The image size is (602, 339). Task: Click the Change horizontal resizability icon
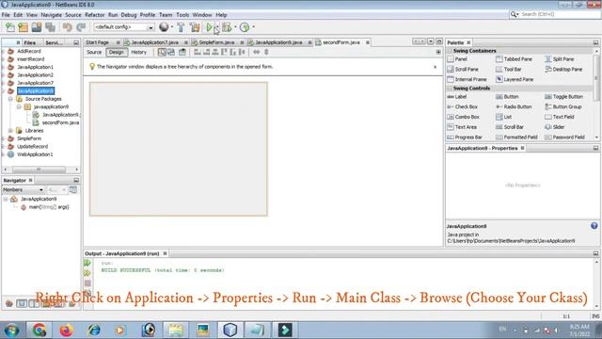pos(257,52)
